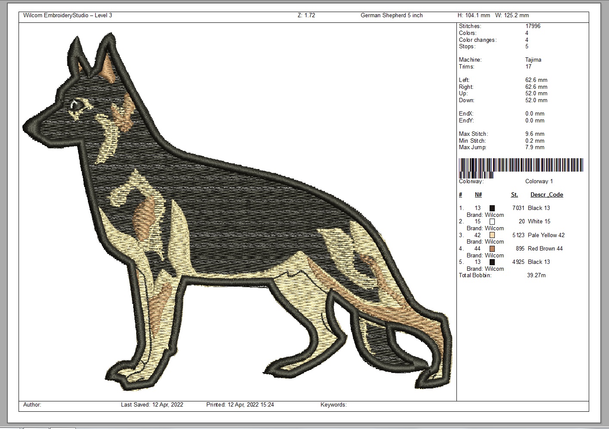This screenshot has width=609, height=429.
Task: Pick the Pale Yellow 42 swatch
Action: (x=492, y=235)
